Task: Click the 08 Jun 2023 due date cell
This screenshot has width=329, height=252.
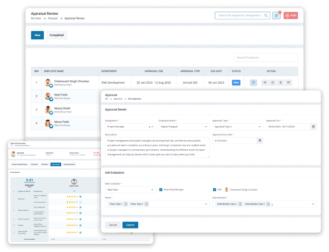Action: [216, 83]
